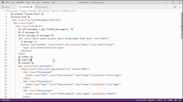This screenshot has height=102, width=183.
Task: Click "{% block body %}" on line 2
Action: pyautogui.click(x=20, y=17)
